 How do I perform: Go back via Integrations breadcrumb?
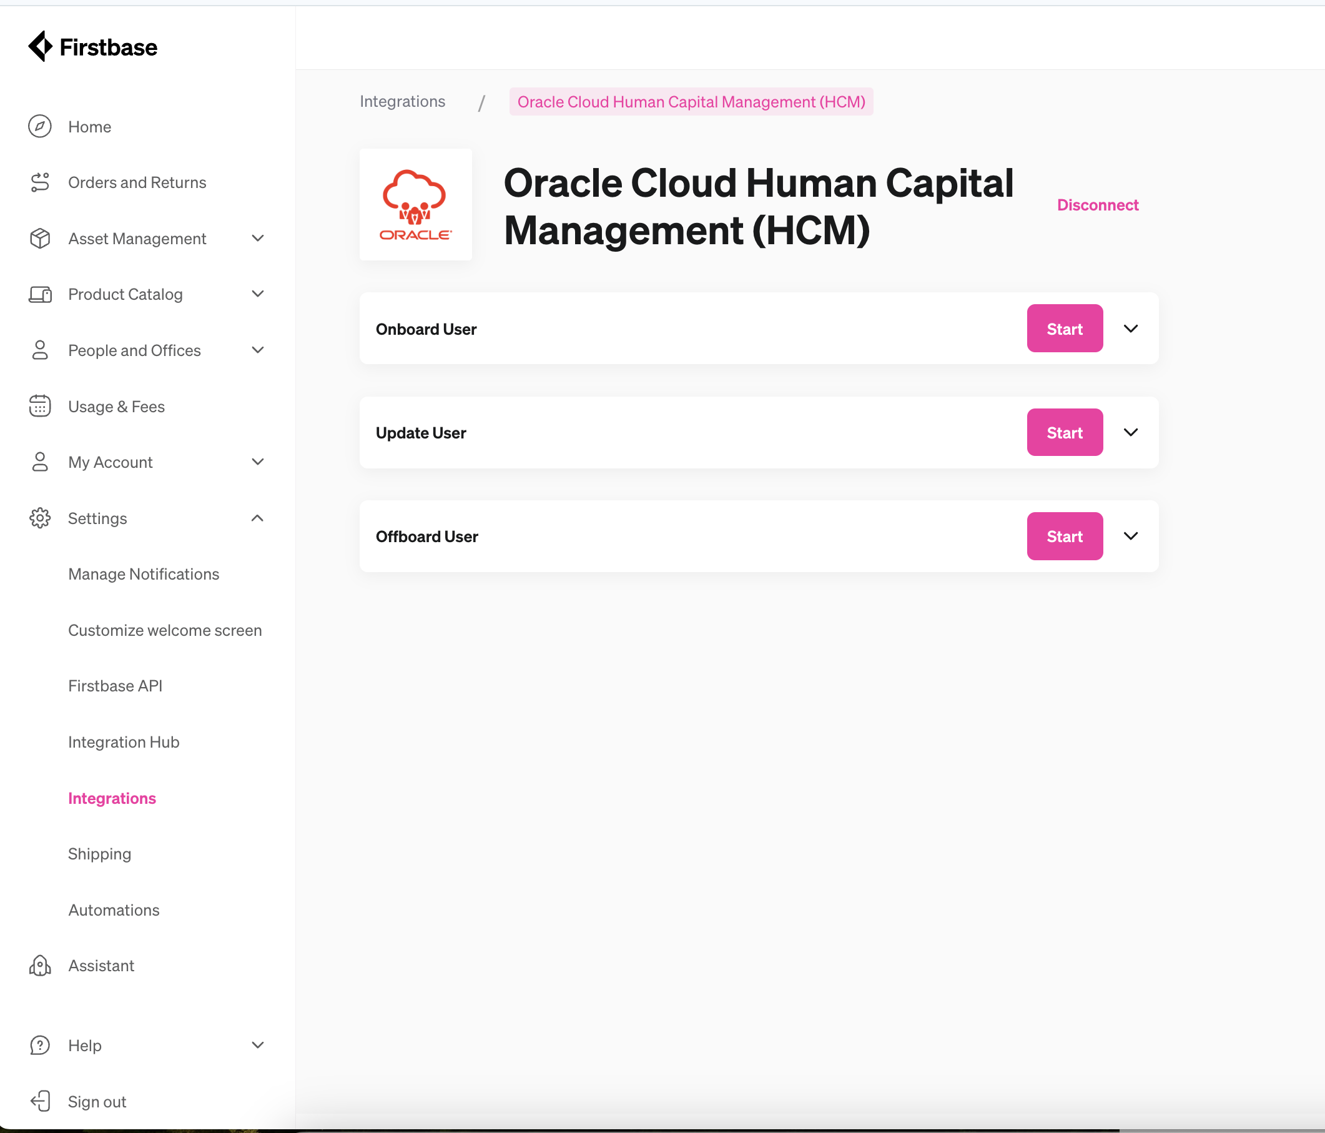pyautogui.click(x=402, y=101)
